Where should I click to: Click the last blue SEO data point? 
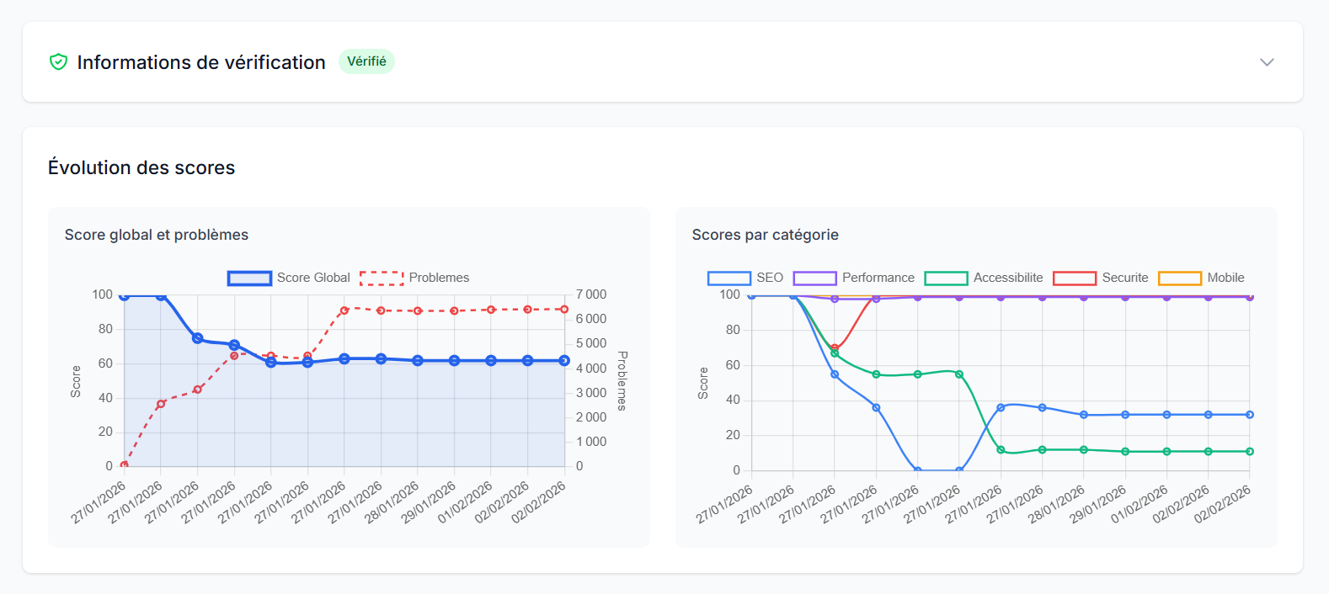1250,415
